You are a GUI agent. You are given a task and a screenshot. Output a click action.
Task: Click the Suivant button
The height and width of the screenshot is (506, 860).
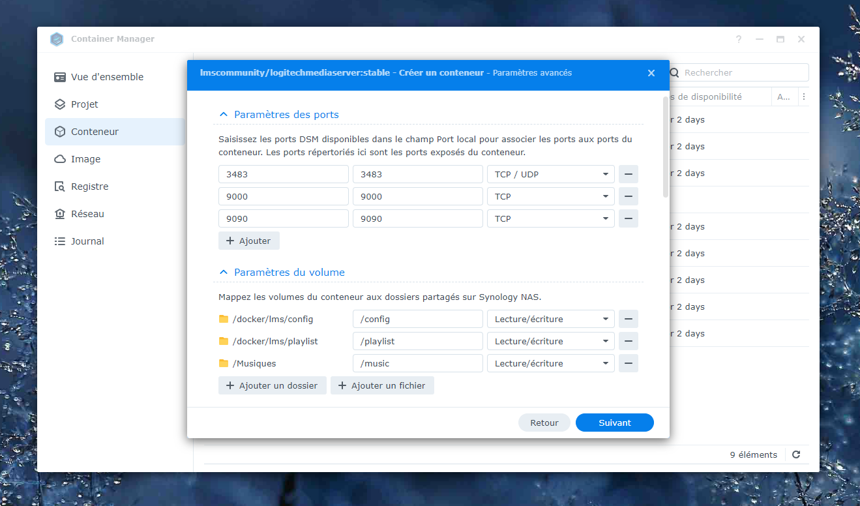pyautogui.click(x=615, y=423)
